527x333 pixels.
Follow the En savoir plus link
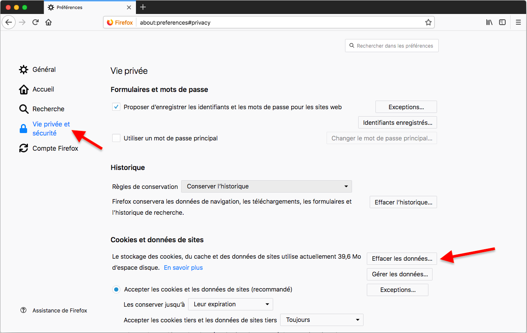(183, 268)
